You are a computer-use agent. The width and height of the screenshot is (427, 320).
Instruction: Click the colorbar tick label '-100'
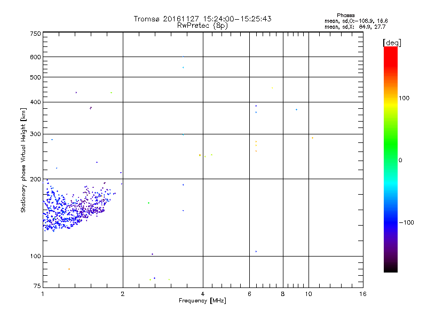click(x=407, y=222)
